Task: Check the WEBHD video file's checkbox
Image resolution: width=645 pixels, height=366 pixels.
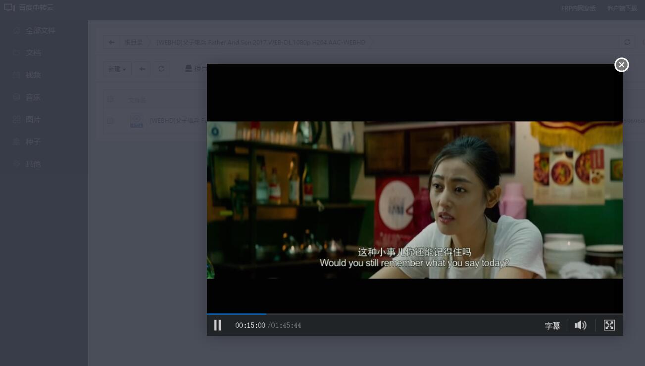Action: pyautogui.click(x=110, y=121)
